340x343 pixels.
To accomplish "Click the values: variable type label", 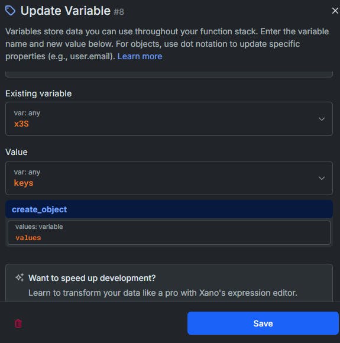I will [39, 226].
